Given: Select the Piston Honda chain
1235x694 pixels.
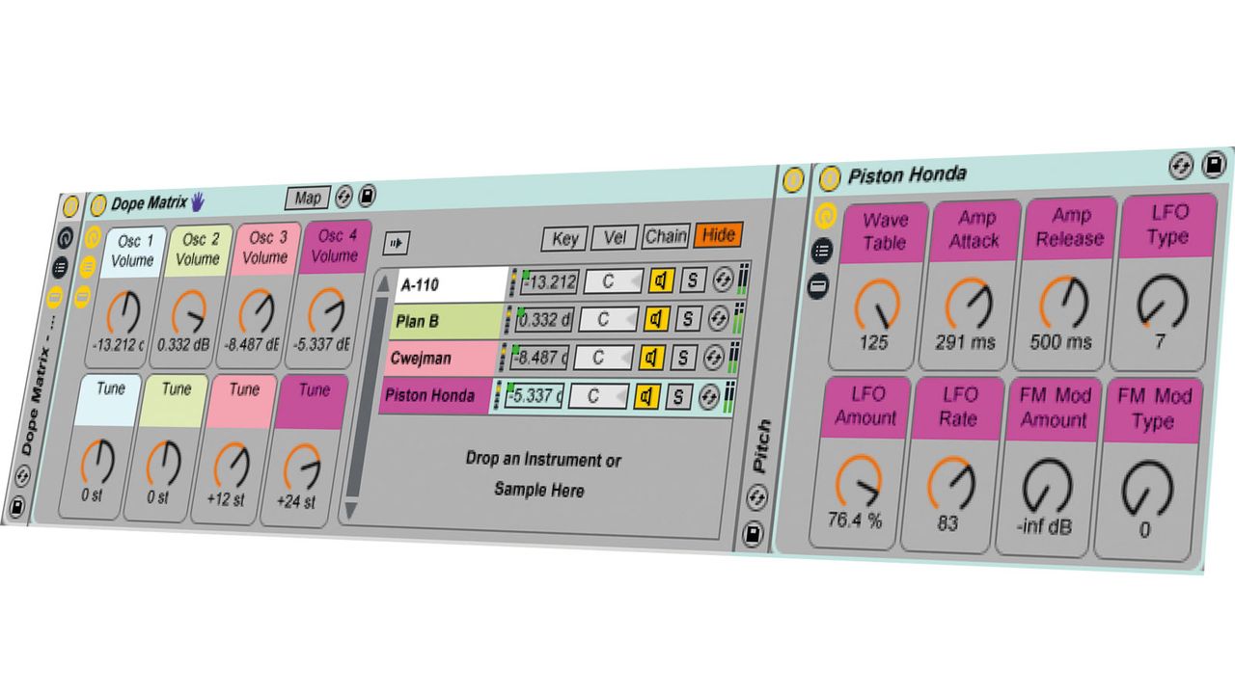Looking at the screenshot, I should [x=435, y=396].
